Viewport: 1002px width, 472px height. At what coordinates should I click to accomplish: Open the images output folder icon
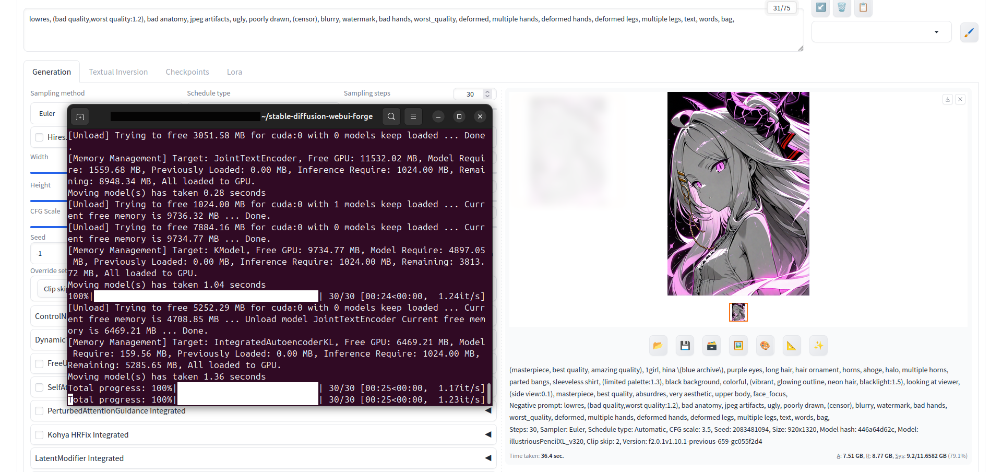tap(658, 346)
